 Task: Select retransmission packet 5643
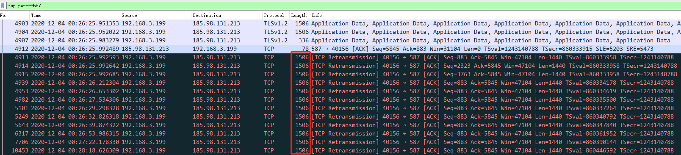340,125
